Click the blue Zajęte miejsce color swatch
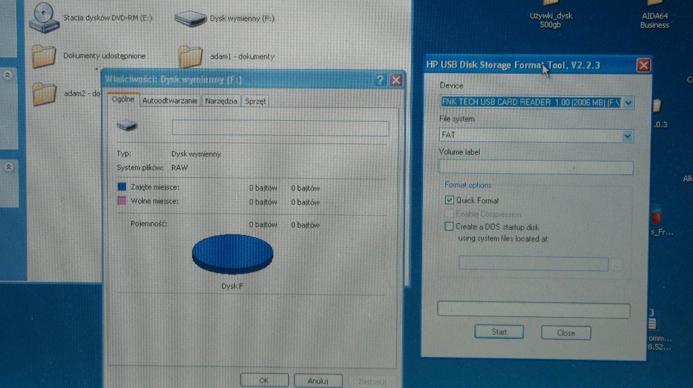The height and width of the screenshot is (388, 693). coord(122,187)
